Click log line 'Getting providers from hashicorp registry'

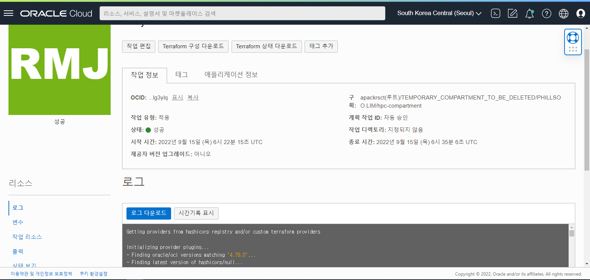tap(223, 232)
